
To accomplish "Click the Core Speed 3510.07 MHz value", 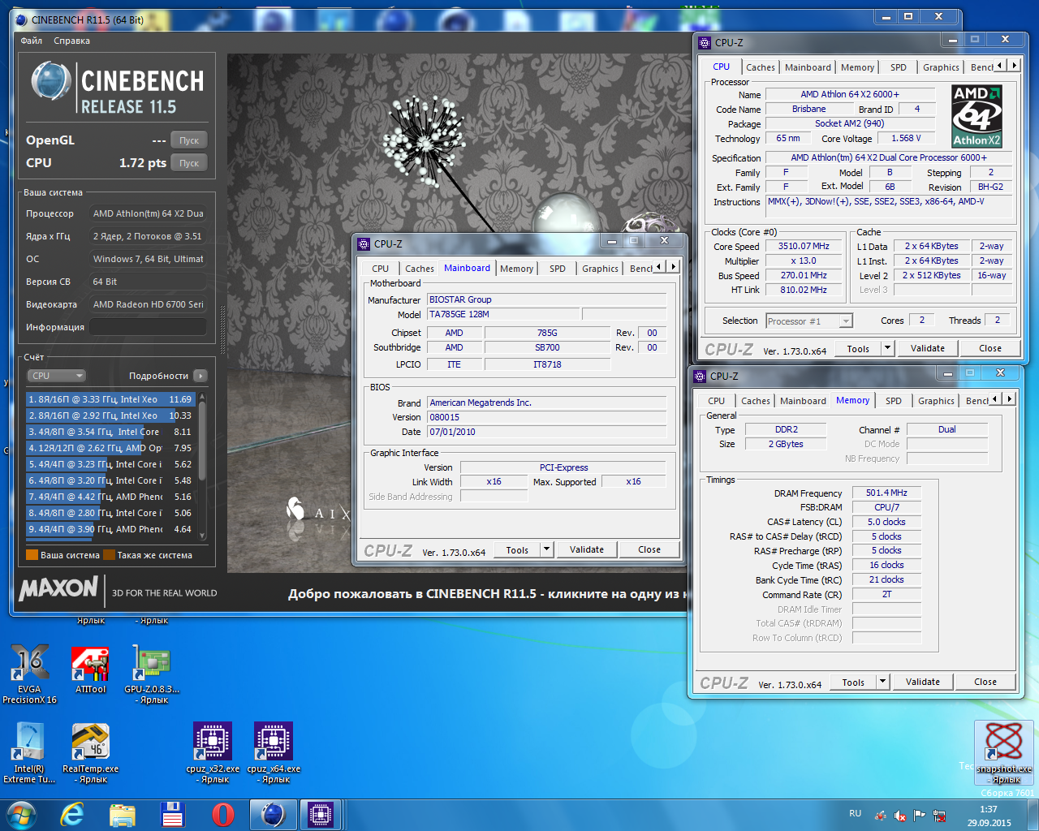I will (804, 246).
